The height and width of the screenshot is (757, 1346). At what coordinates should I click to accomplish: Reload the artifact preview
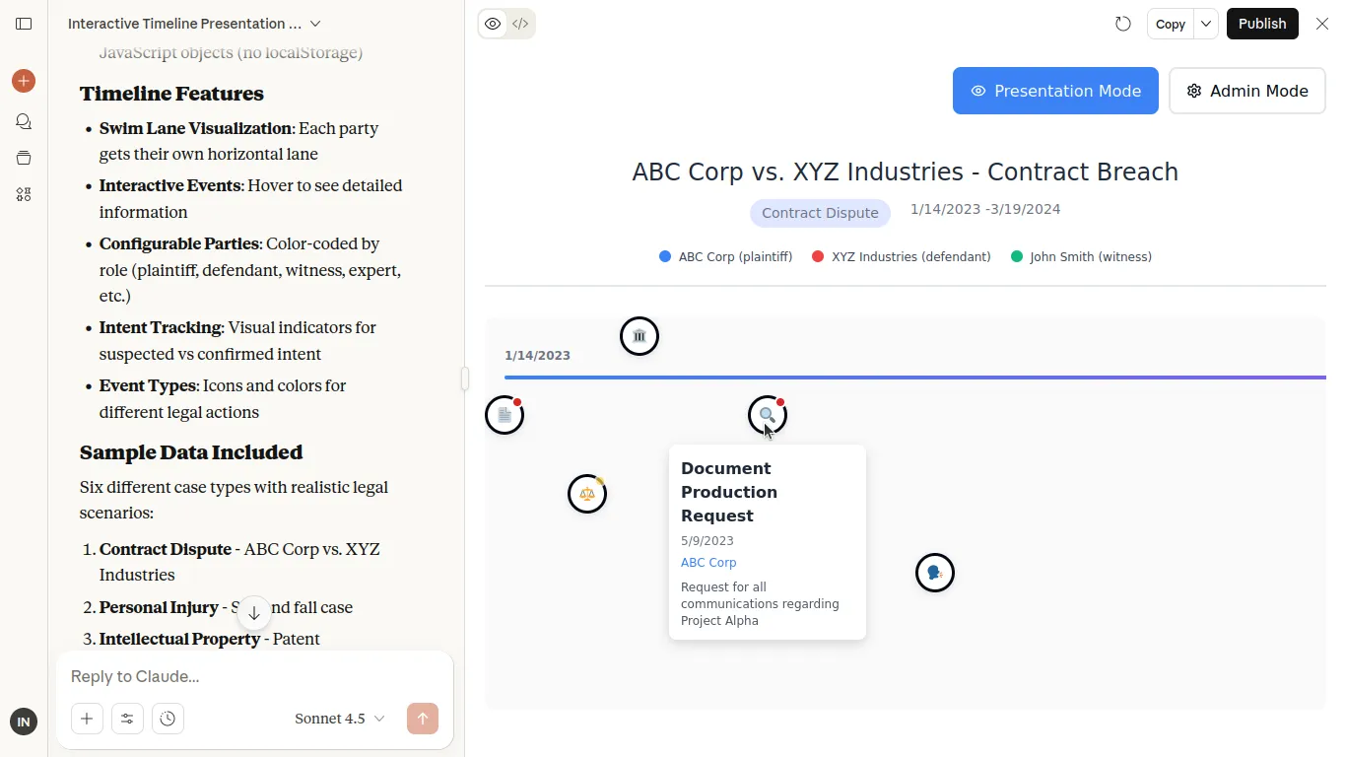(x=1123, y=24)
